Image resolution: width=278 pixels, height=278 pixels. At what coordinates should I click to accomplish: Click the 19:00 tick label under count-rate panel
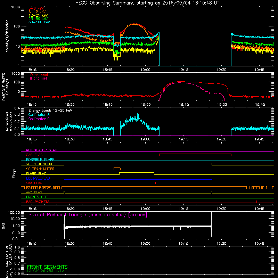click(145, 70)
